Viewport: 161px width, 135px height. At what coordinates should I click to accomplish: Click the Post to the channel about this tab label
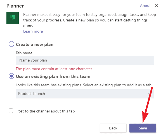(x=46, y=111)
